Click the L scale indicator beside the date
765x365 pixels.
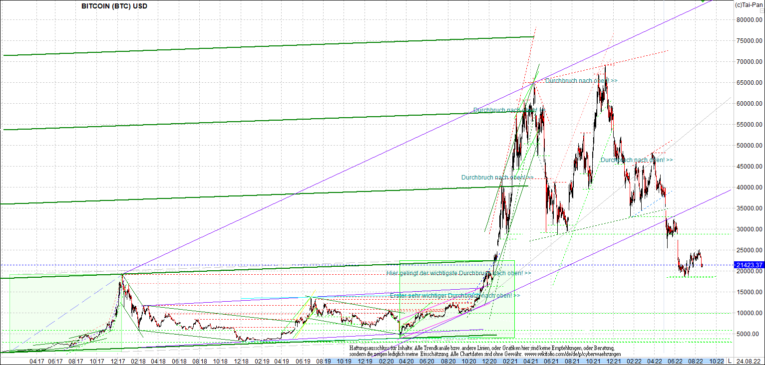pos(730,361)
